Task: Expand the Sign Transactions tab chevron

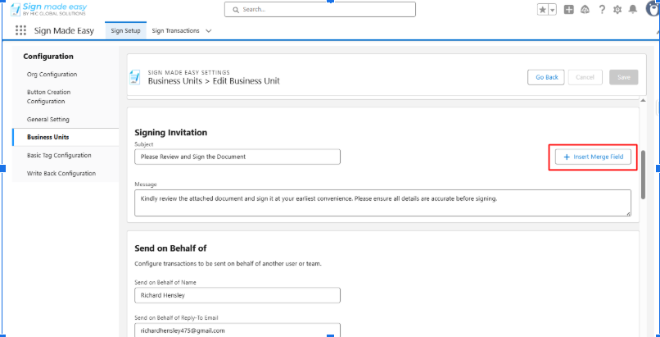Action: click(x=209, y=31)
